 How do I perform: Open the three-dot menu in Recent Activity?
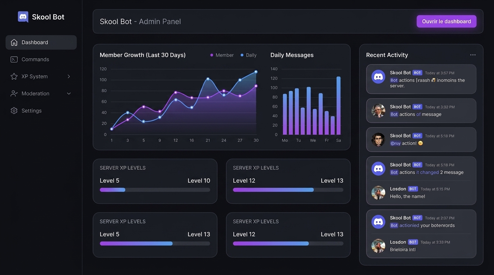pyautogui.click(x=473, y=55)
